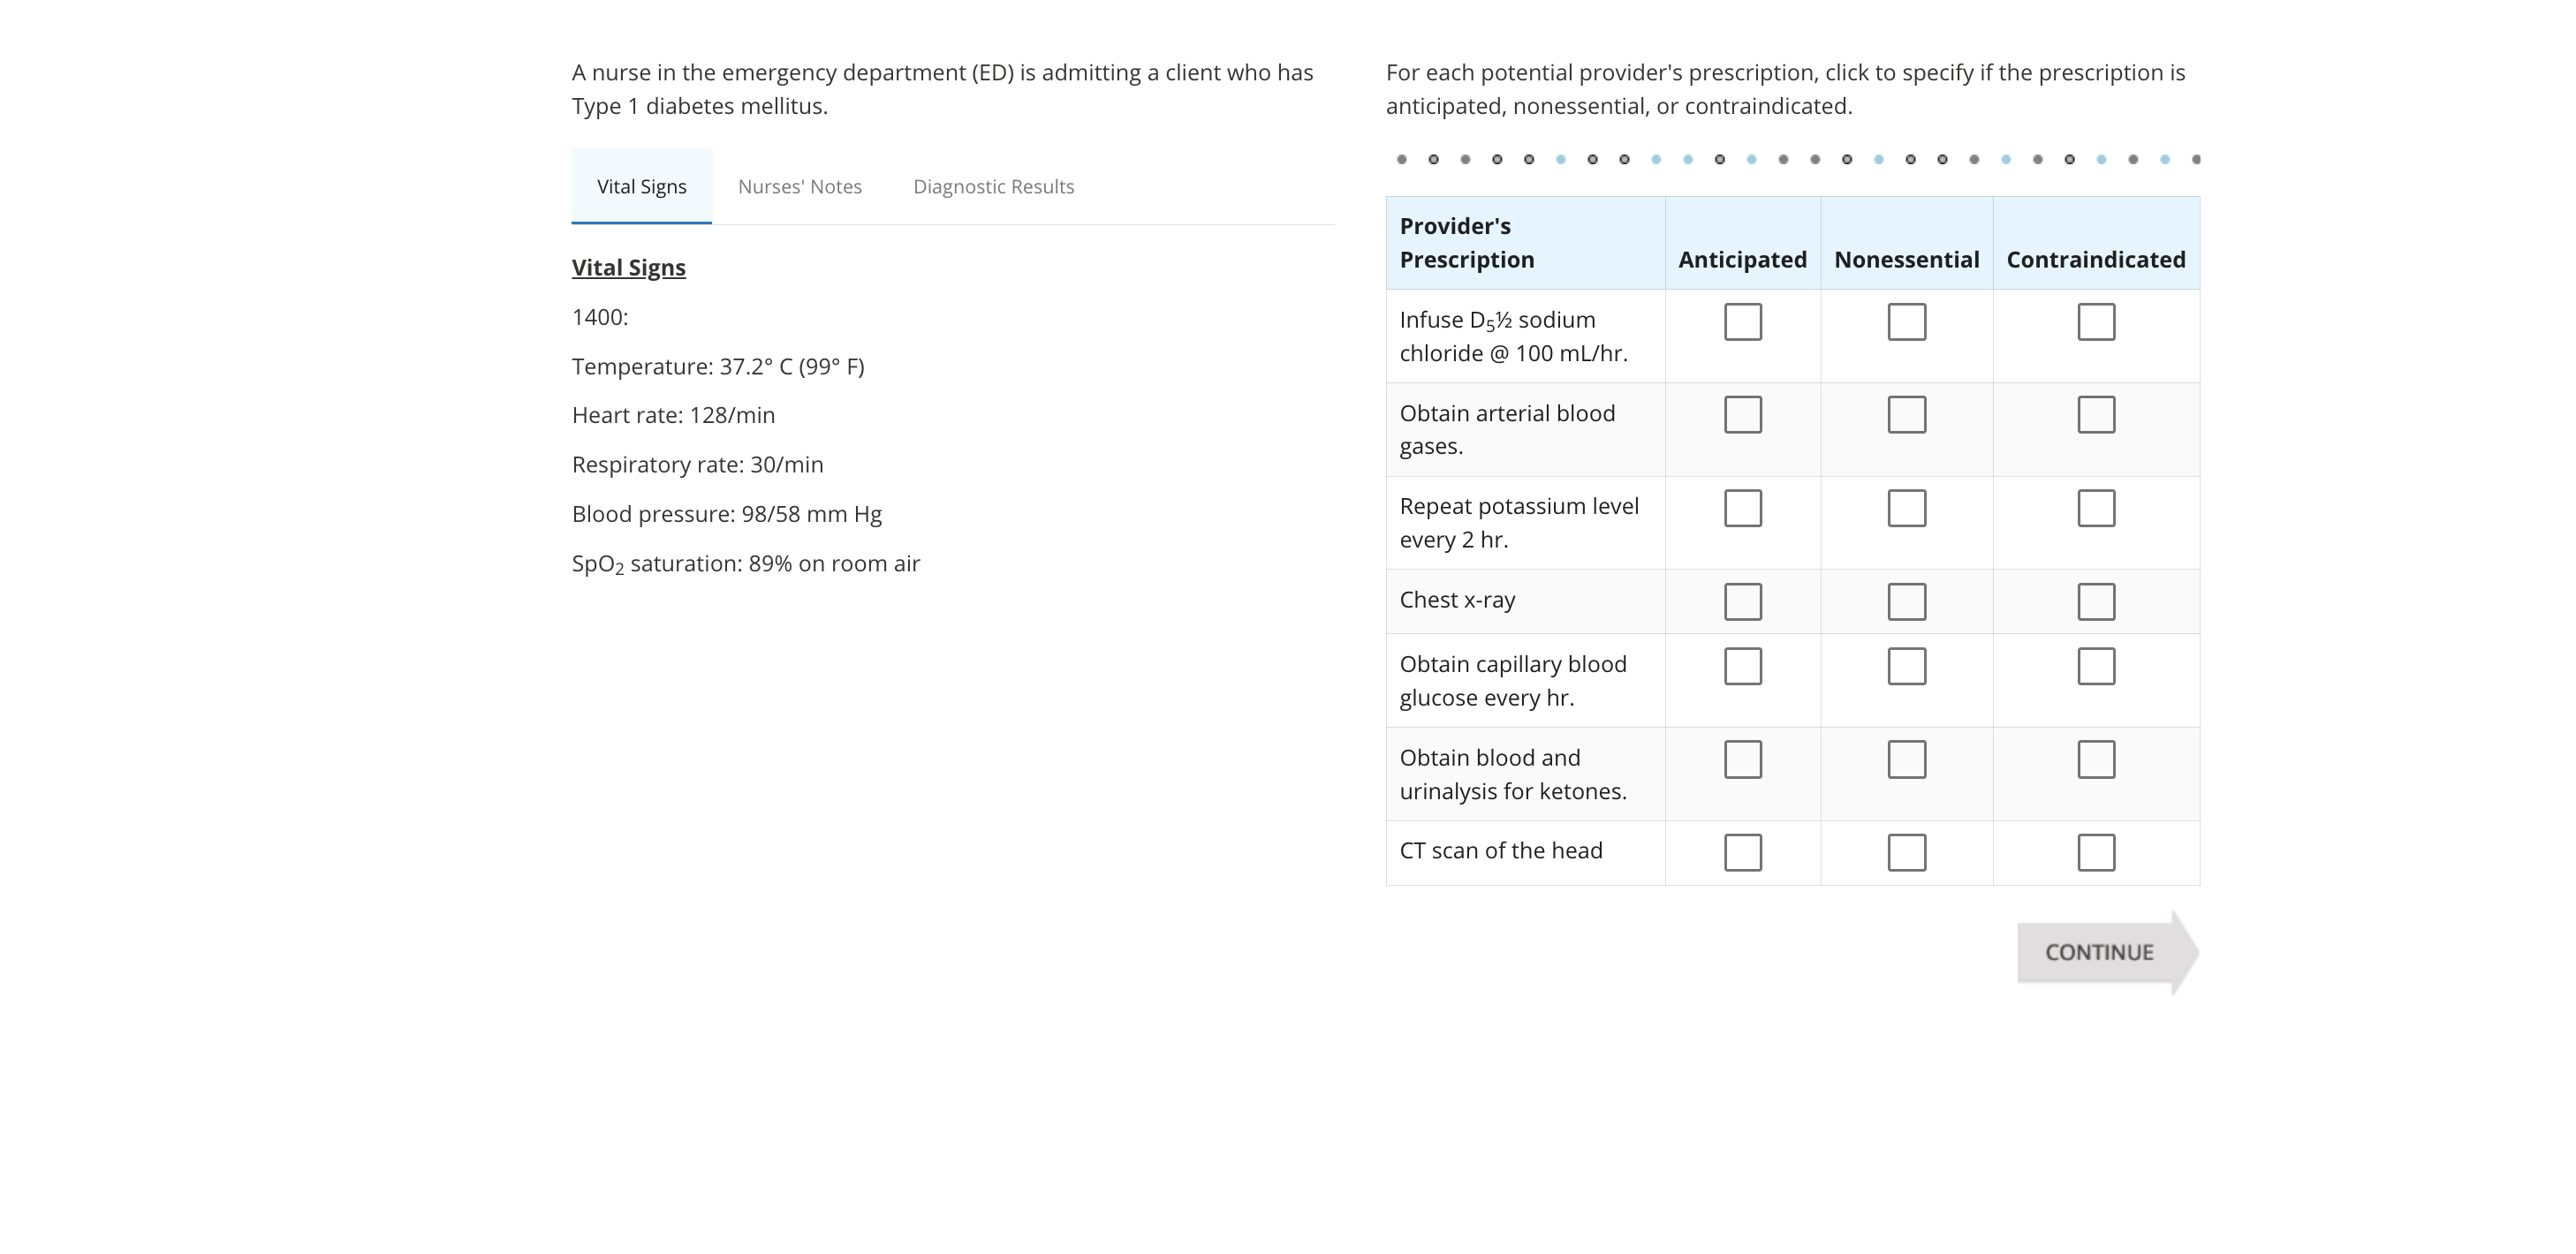The height and width of the screenshot is (1254, 2576).
Task: Mark capillary blood glucose as Nonessential
Action: pyautogui.click(x=1906, y=666)
